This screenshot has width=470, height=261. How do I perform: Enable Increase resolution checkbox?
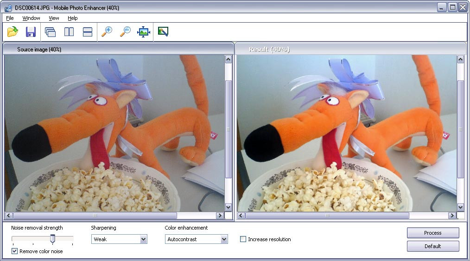point(243,239)
